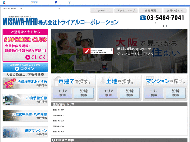Click the blue map pin icon
The image size is (190, 142).
56,2
